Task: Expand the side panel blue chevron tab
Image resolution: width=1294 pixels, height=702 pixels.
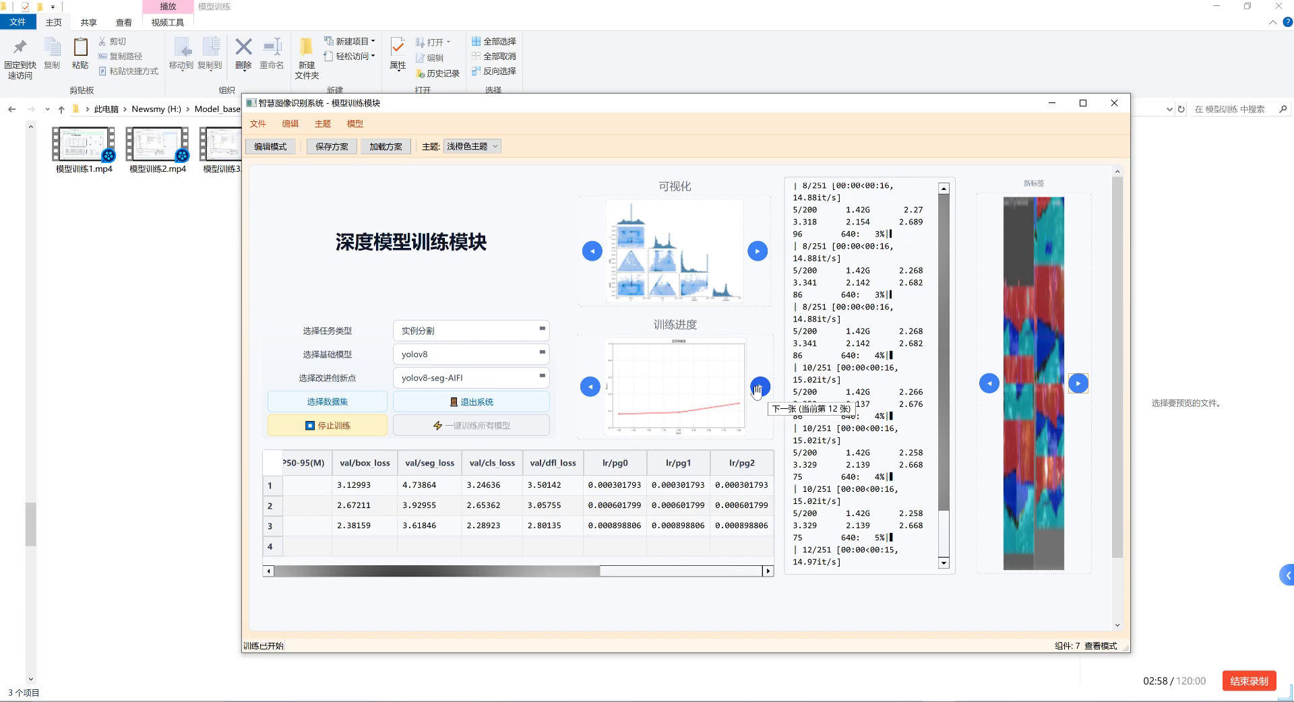Action: tap(1287, 575)
